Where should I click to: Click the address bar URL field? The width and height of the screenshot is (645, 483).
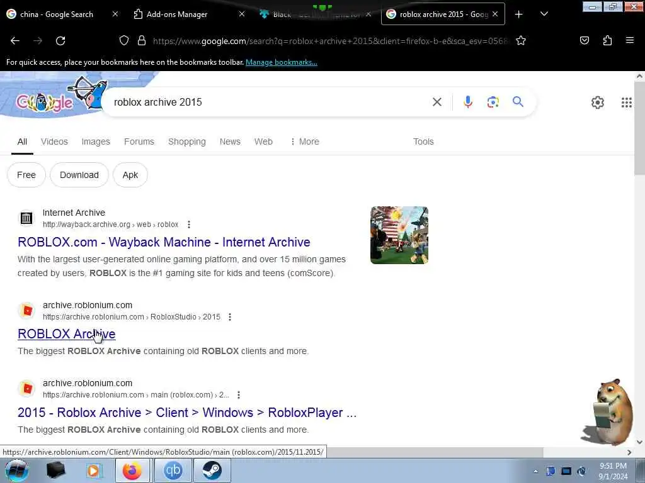[x=331, y=41]
